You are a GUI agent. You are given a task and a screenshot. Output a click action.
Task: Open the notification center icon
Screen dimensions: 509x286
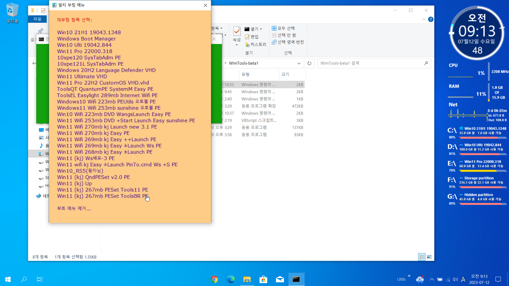[498, 279]
